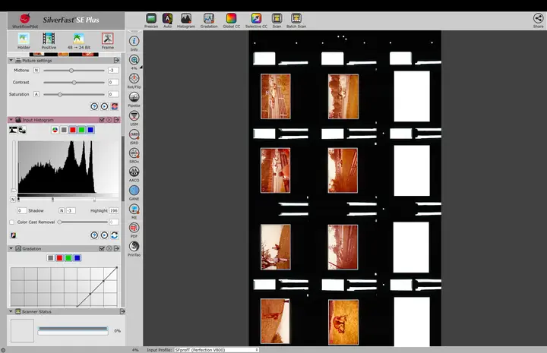
Task: Collapse the Picture settings panel
Action: click(11, 60)
